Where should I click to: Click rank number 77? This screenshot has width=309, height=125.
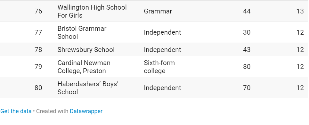coord(38,32)
